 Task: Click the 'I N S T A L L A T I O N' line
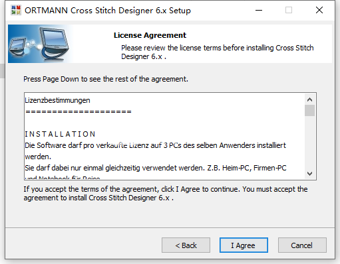(x=60, y=134)
